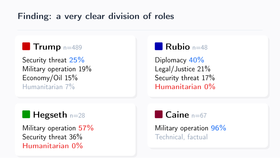280x158 pixels.
Task: Click the Rubio card heading
Action: tap(178, 47)
